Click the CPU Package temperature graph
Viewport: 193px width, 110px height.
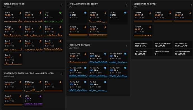click(33, 90)
